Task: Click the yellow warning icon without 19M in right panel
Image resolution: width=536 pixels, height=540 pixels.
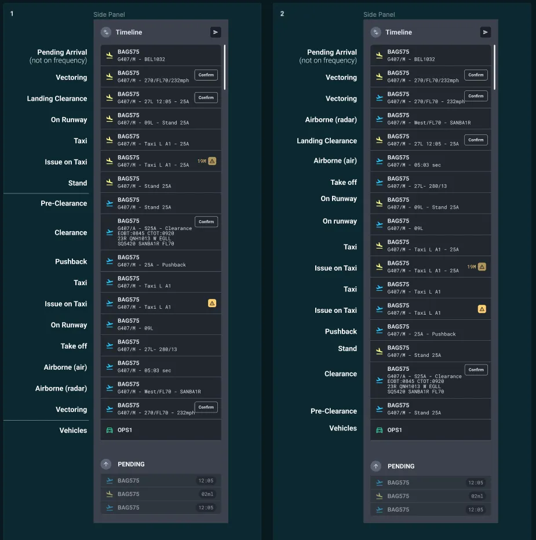Action: 482,309
